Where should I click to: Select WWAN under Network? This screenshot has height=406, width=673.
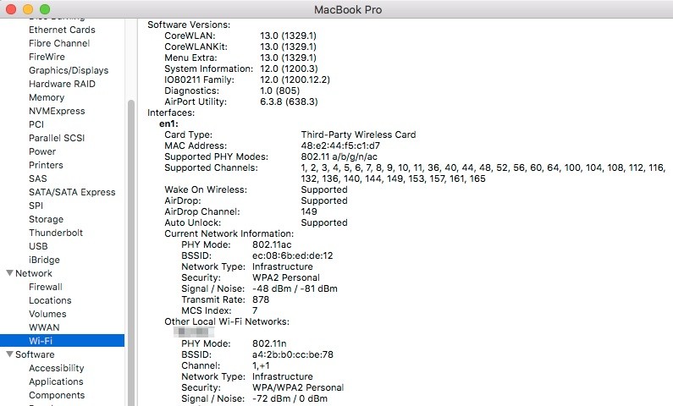pos(44,327)
